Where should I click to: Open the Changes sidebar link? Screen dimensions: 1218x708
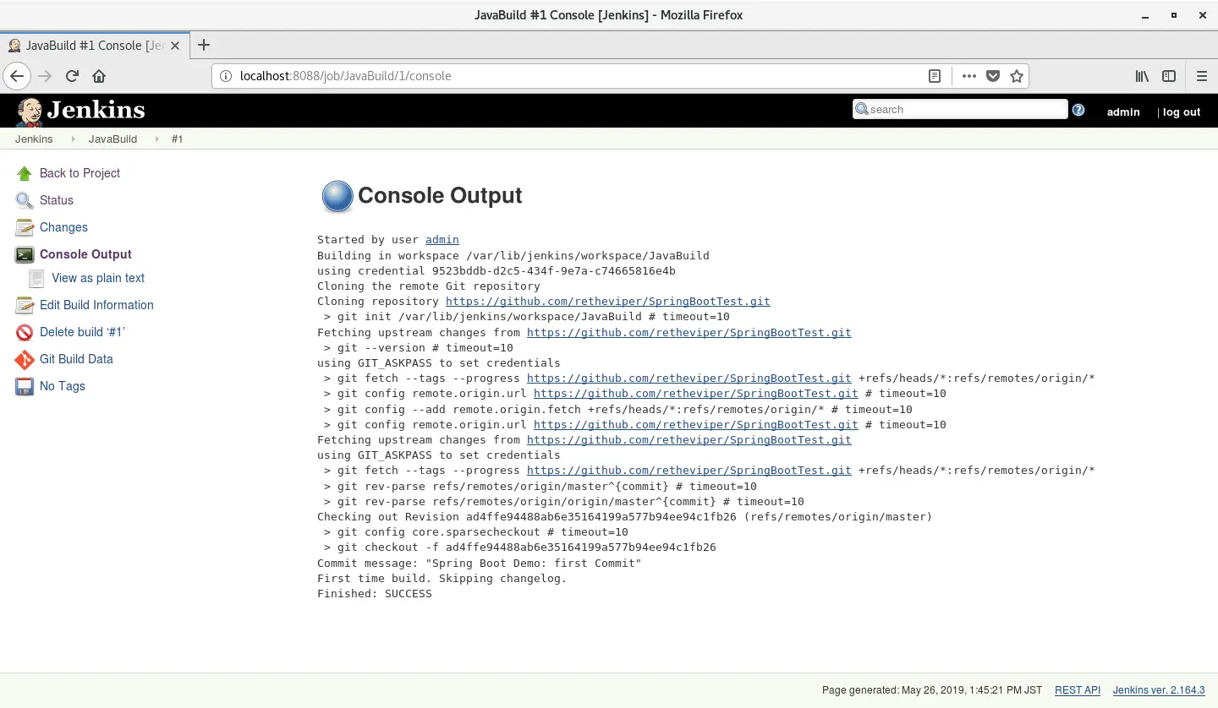(x=63, y=227)
